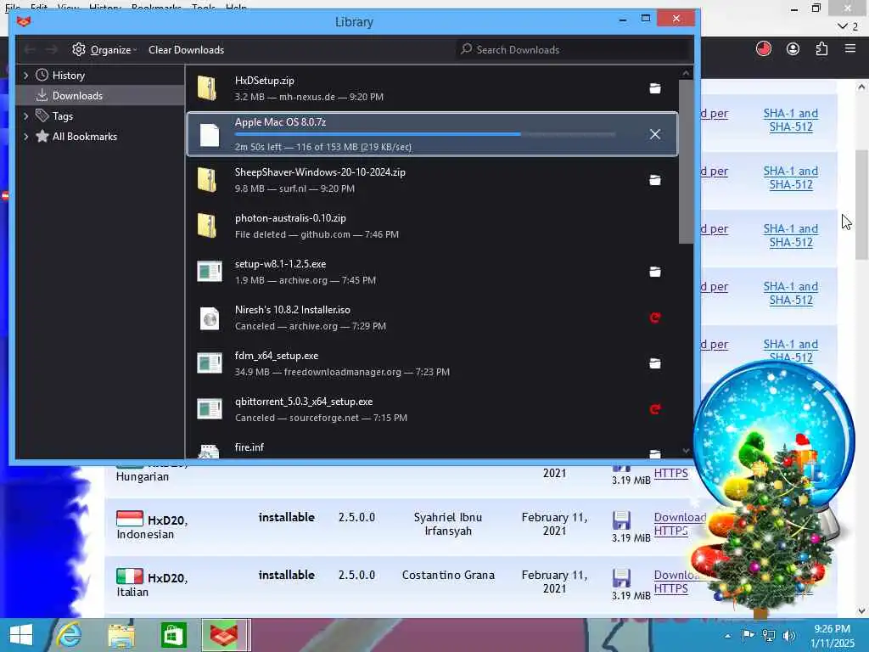
Task: Click the fdm_x64_setup.exe program icon
Action: (x=210, y=363)
